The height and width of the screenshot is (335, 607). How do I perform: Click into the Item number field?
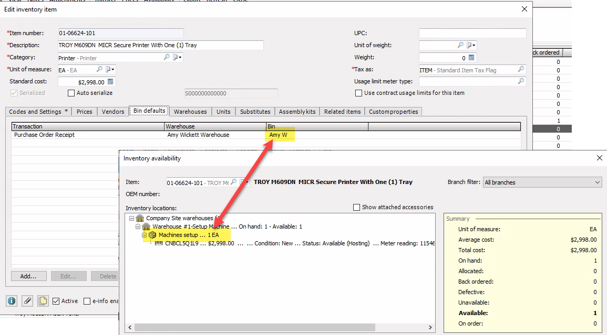(121, 33)
